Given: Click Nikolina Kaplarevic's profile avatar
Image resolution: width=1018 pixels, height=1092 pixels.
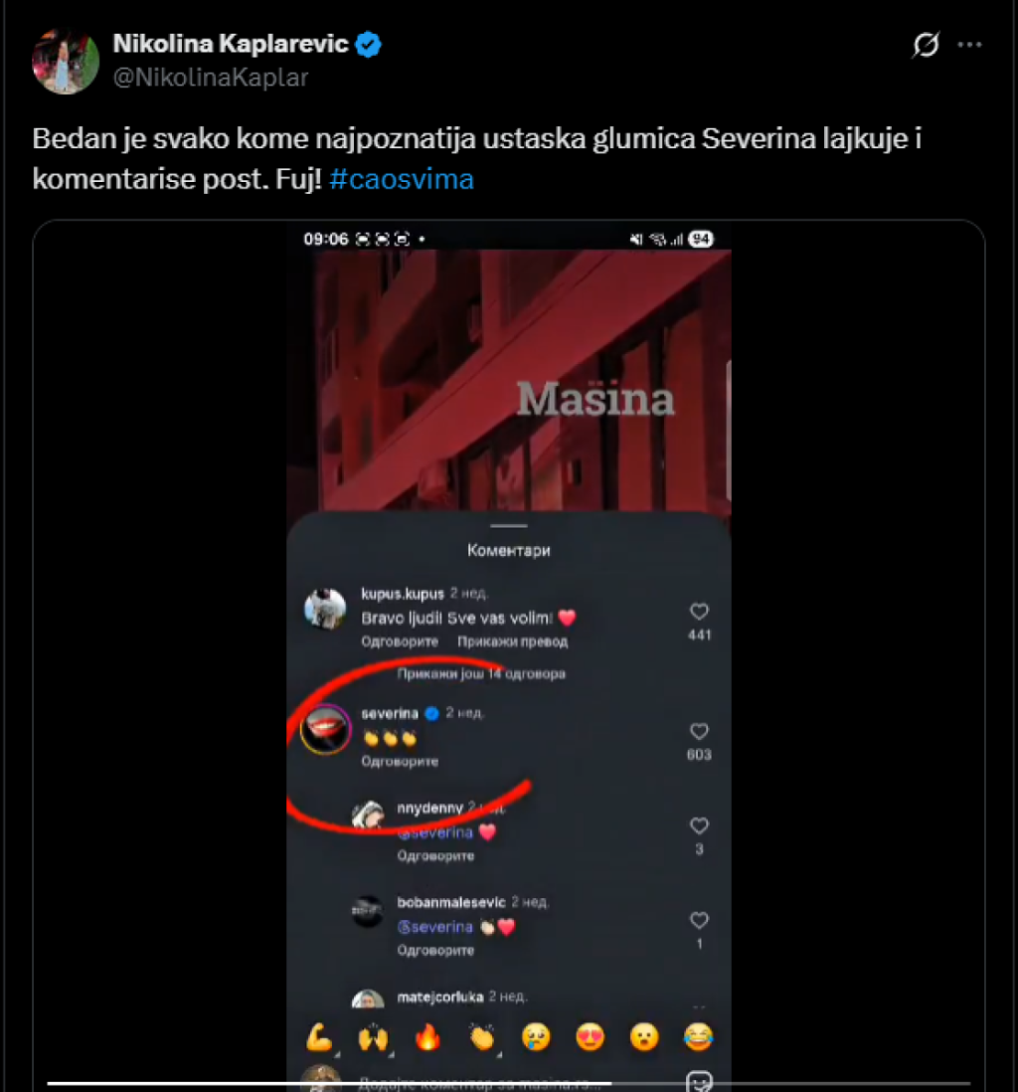Looking at the screenshot, I should [66, 61].
